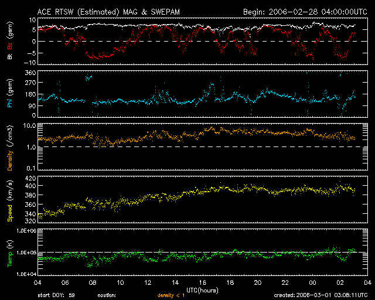The height and width of the screenshot is (300, 375).
Task: Click the '320' tick on Speed axis
Action: click(x=30, y=220)
